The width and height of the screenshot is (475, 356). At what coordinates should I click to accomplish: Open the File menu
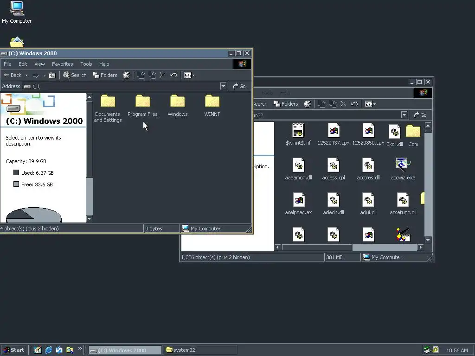click(7, 64)
